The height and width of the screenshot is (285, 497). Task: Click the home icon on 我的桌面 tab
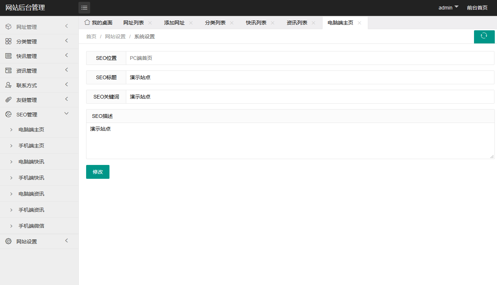(87, 22)
